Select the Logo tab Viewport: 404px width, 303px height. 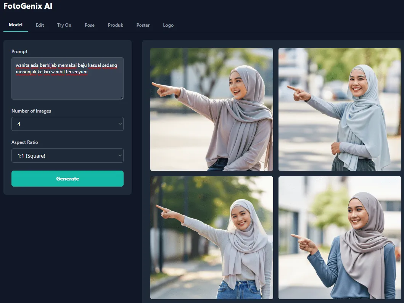pyautogui.click(x=168, y=25)
